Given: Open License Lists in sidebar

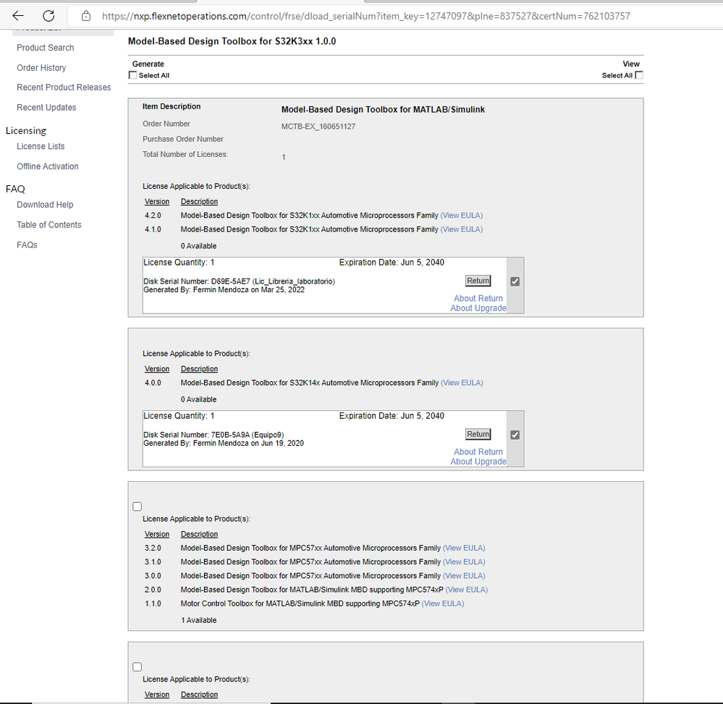Looking at the screenshot, I should click(x=41, y=146).
